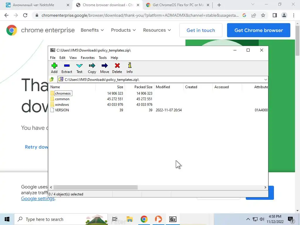
Task: Open the Chrome profile icon
Action: click(x=284, y=15)
